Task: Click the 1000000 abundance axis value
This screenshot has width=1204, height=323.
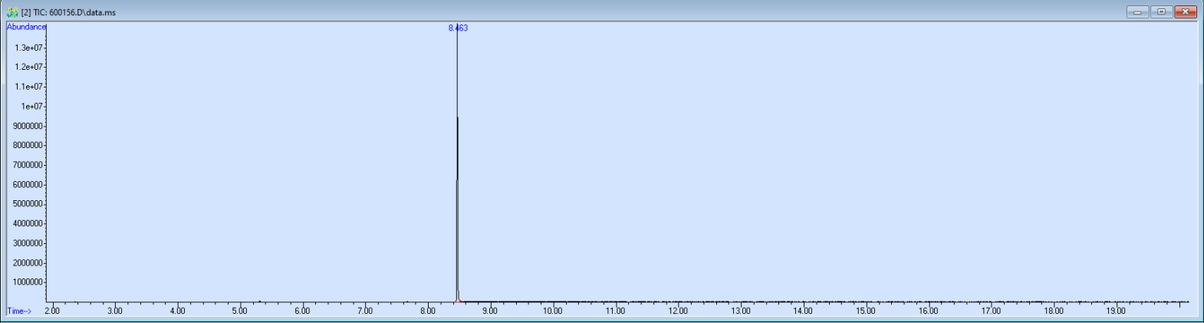Action: click(x=28, y=282)
